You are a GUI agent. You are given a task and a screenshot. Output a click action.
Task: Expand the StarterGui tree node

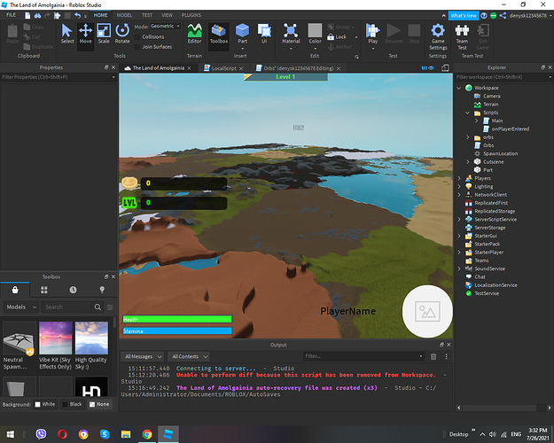[x=460, y=236]
